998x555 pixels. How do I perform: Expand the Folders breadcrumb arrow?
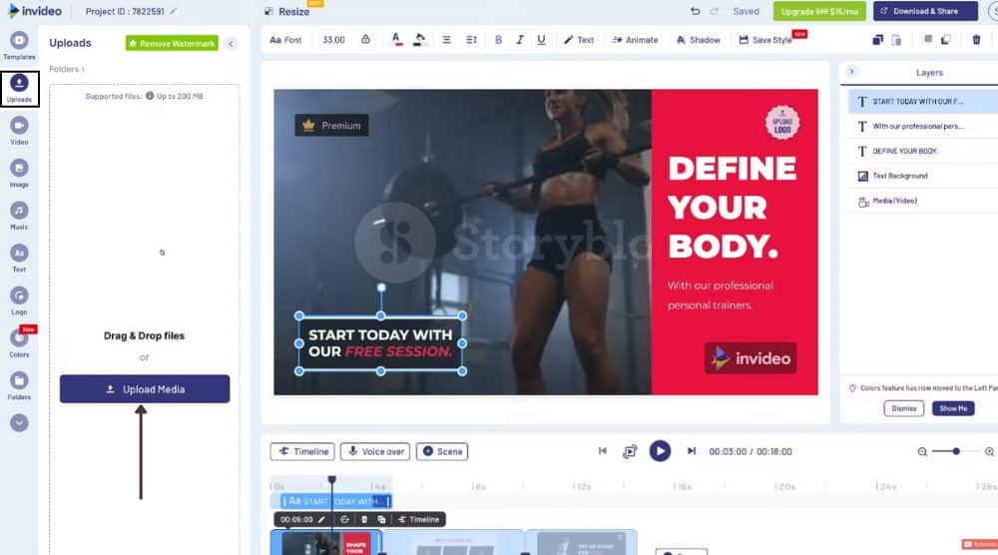click(83, 69)
